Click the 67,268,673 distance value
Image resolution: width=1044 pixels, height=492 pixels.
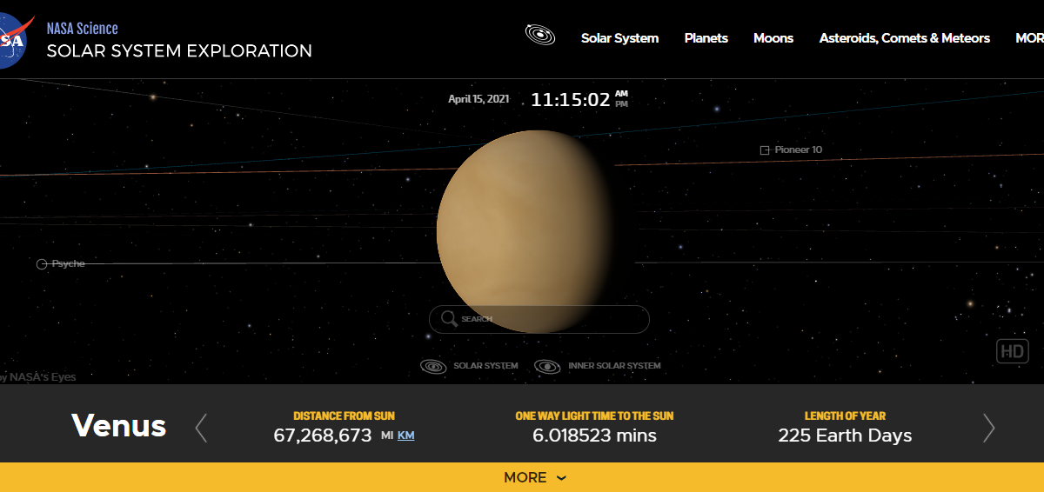coord(323,435)
